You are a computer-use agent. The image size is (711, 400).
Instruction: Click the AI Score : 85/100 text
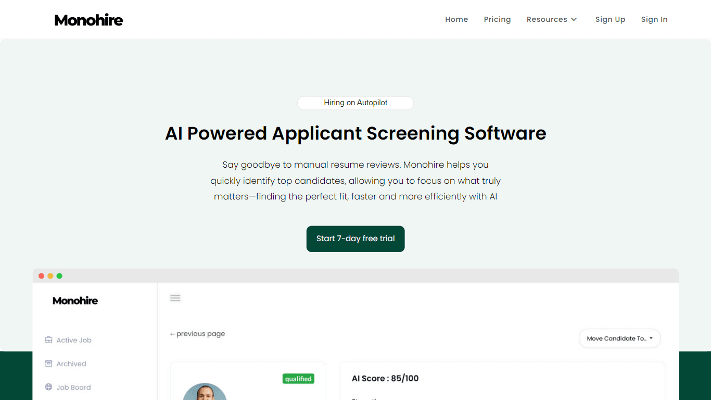point(385,379)
